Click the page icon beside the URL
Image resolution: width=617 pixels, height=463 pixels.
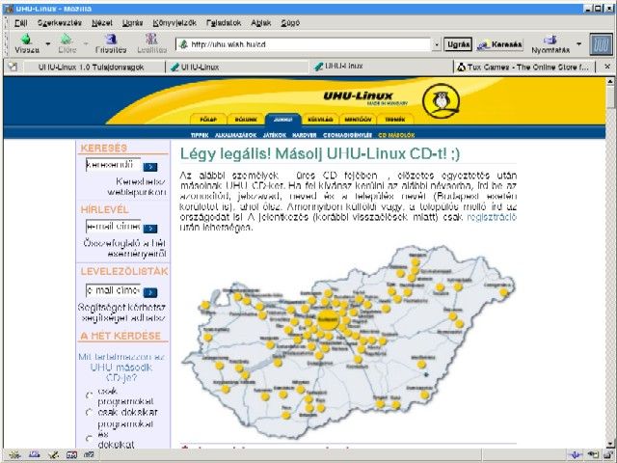pyautogui.click(x=183, y=44)
